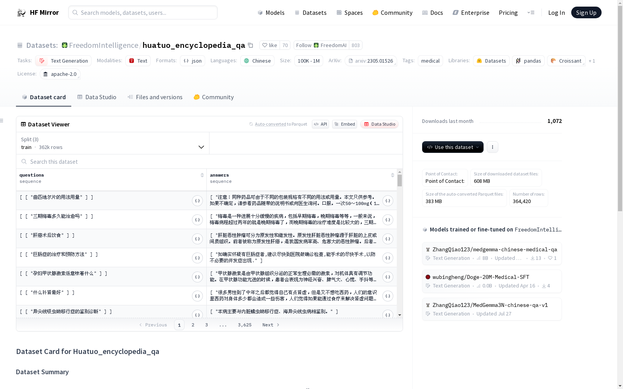Expand JSON for the 曲匹地尔片 question cell
623x389 pixels.
pos(197,201)
